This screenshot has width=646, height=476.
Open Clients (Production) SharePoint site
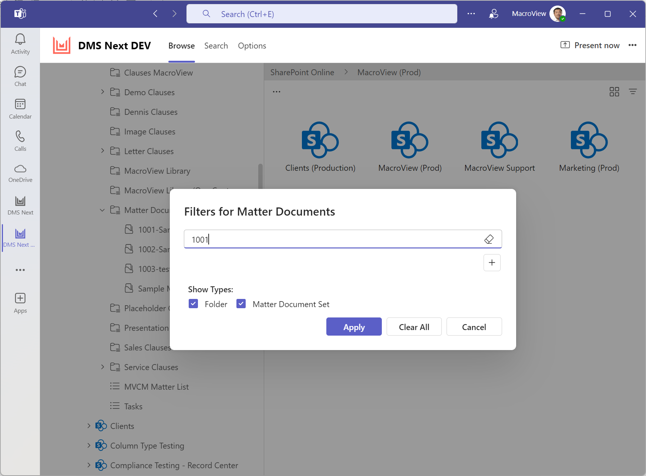pos(320,147)
